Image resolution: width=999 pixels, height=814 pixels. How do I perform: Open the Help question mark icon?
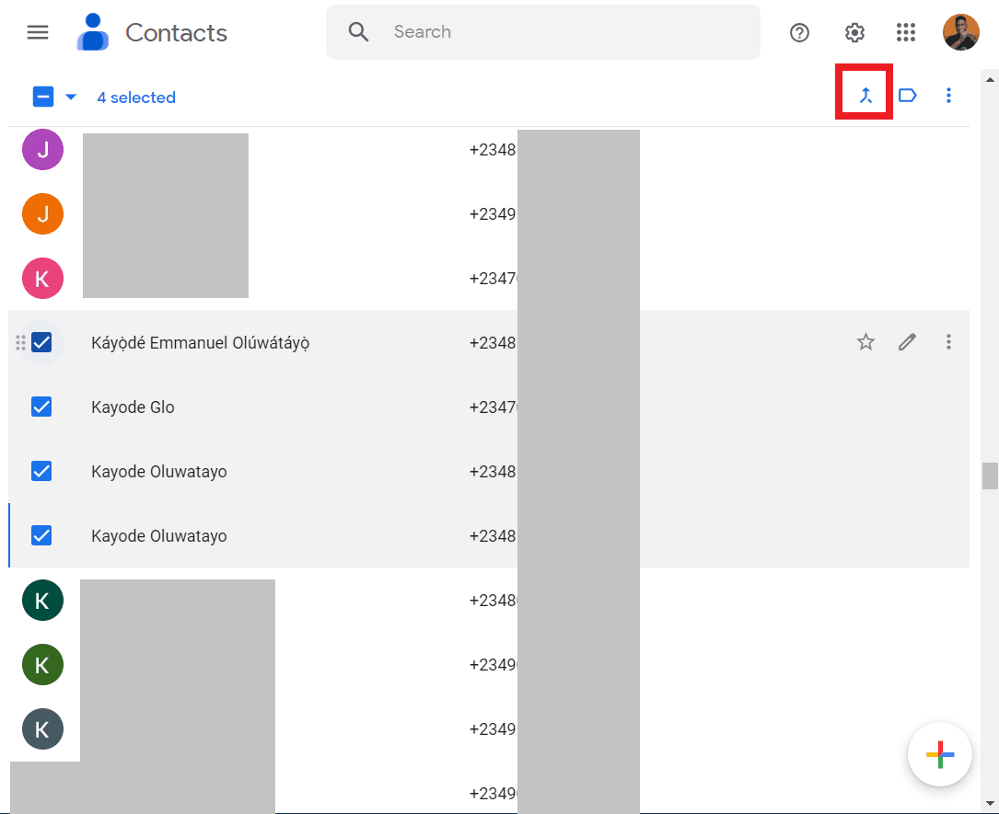pyautogui.click(x=799, y=33)
